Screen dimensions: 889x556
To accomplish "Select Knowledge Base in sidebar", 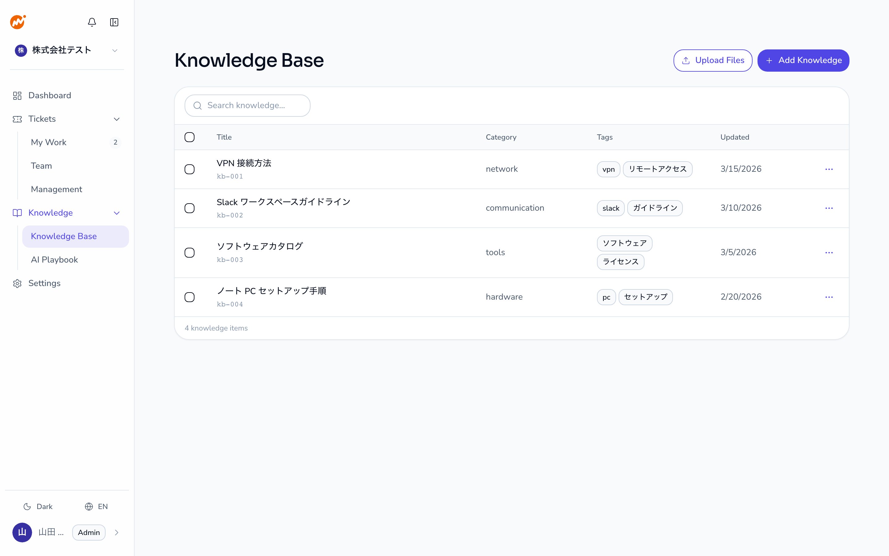I will coord(76,236).
